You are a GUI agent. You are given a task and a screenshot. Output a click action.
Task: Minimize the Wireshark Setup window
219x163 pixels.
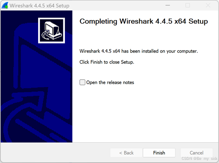[x=167, y=5]
